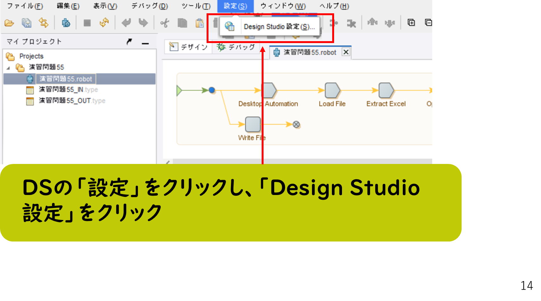Click the move step down arrow icon
This screenshot has height=301, width=541.
pos(390,23)
